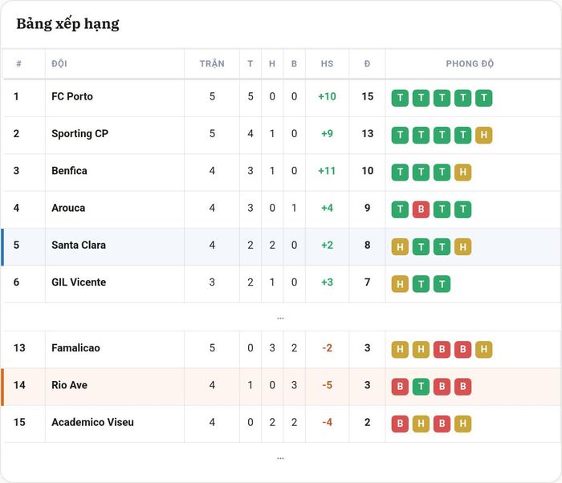Open the Sporting CP team link
The height and width of the screenshot is (483, 562).
(80, 134)
